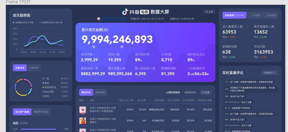Click the 人均观看时长 value 2小时56分33秒
Screen dimensions: 288x132
coord(198,74)
